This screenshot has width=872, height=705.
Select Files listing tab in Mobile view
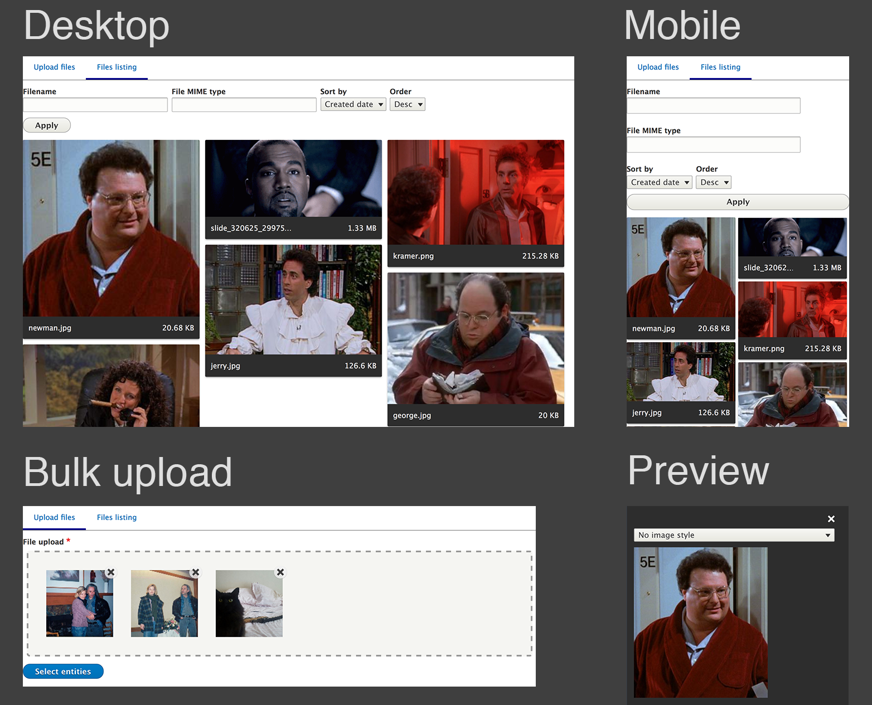tap(720, 67)
